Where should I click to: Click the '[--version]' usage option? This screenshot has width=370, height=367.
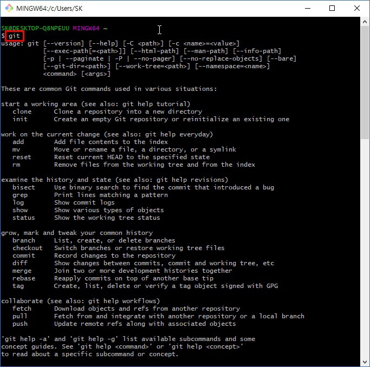(63, 43)
